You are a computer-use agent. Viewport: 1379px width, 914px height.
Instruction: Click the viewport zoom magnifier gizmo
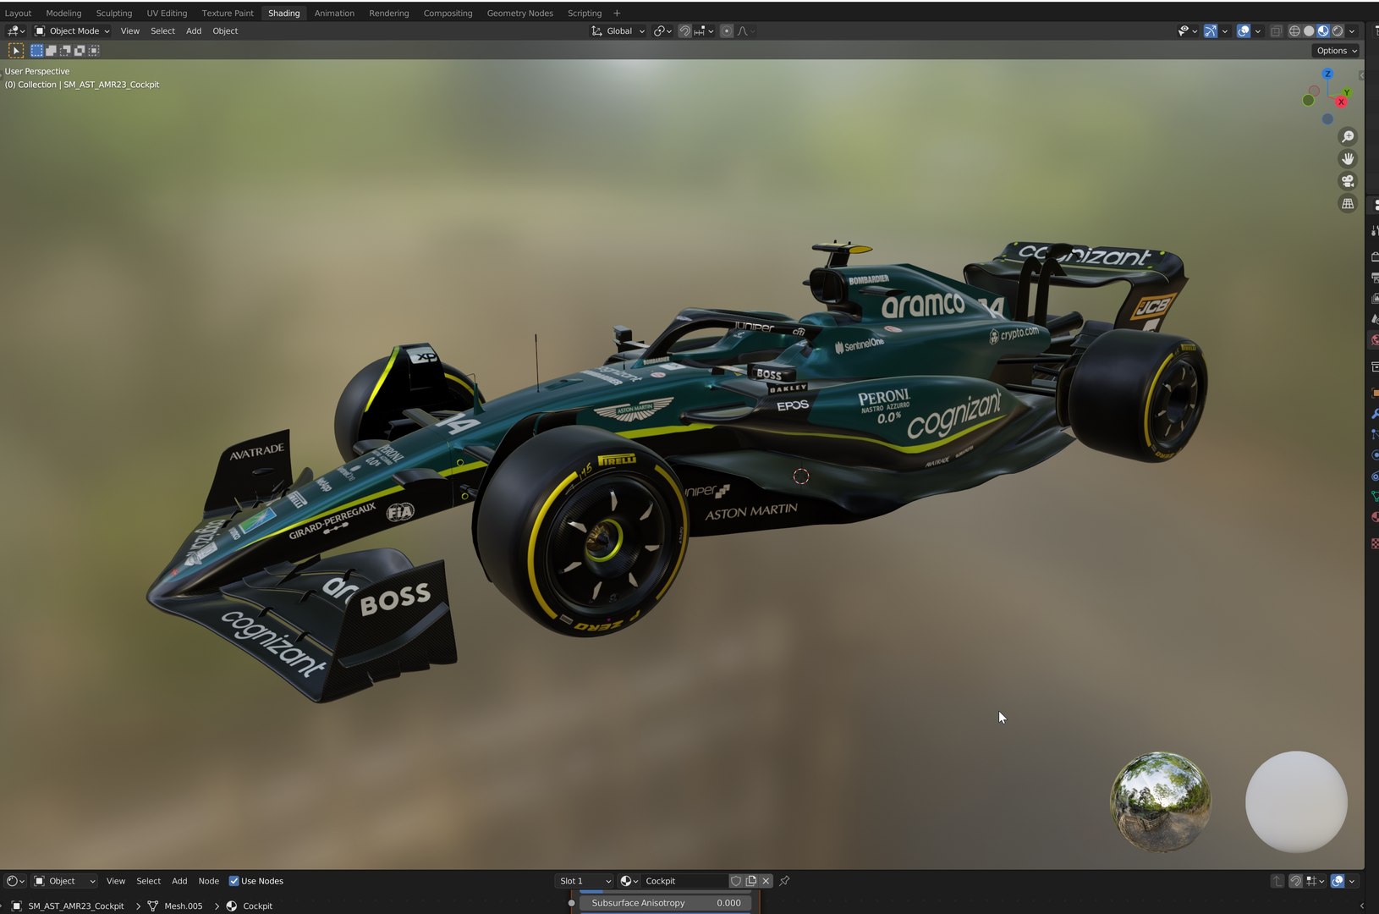coord(1348,137)
